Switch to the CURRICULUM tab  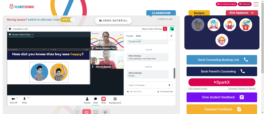[x=165, y=19]
